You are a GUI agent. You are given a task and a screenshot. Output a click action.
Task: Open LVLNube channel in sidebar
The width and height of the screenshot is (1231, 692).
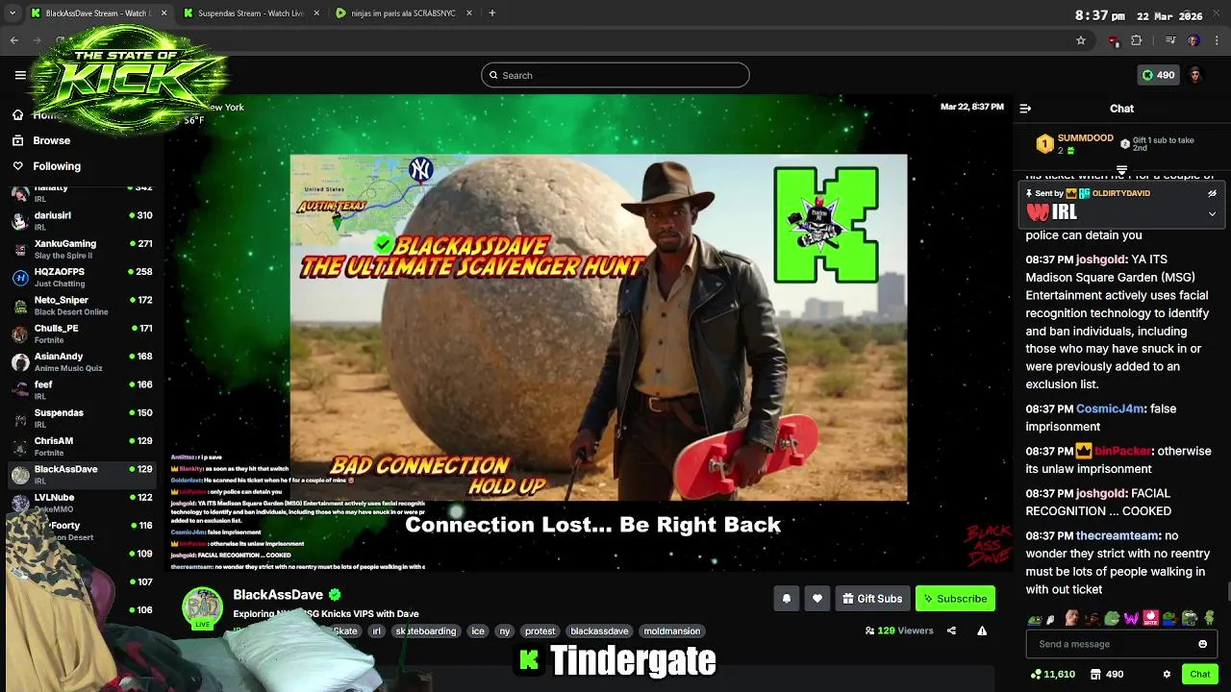(82, 503)
